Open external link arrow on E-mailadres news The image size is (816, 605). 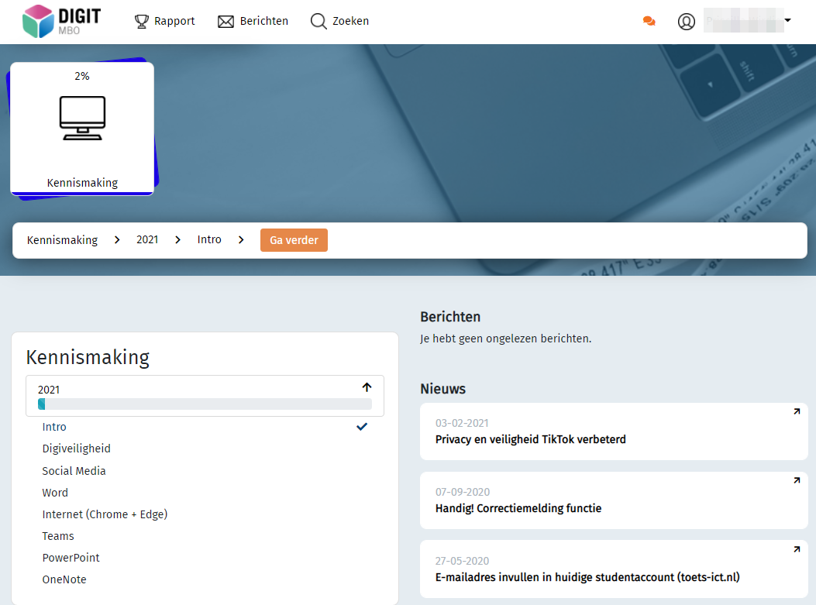(796, 550)
